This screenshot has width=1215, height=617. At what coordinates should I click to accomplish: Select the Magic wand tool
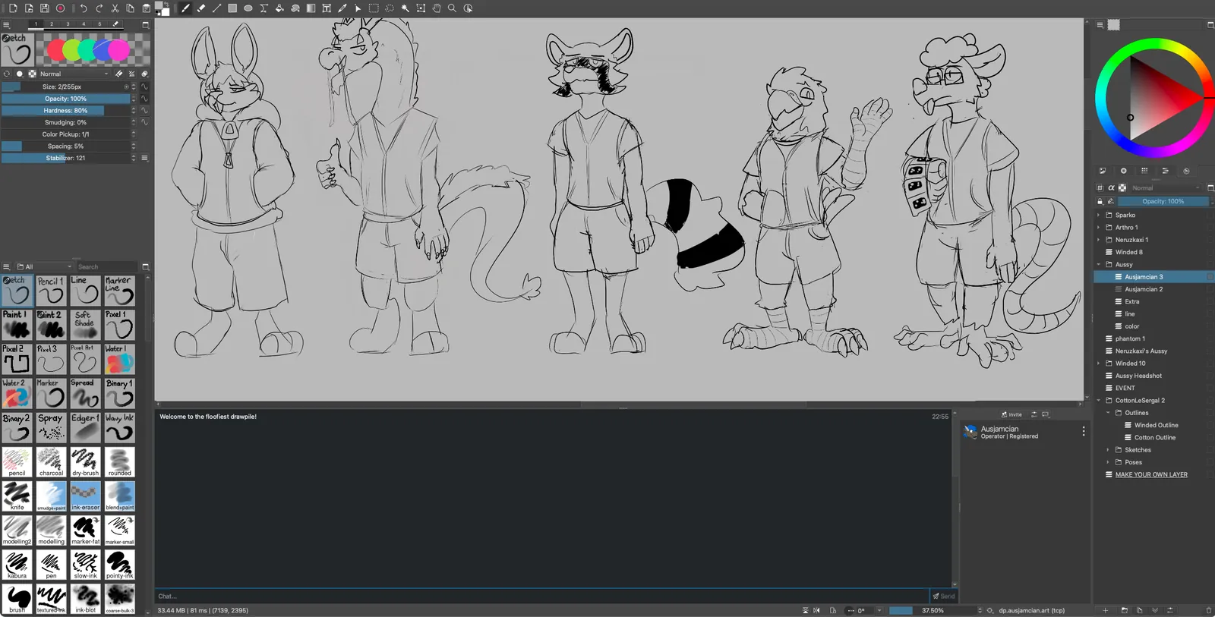pyautogui.click(x=405, y=8)
